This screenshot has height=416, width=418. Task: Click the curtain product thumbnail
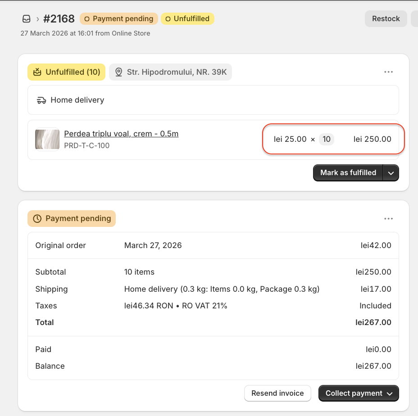coord(47,139)
